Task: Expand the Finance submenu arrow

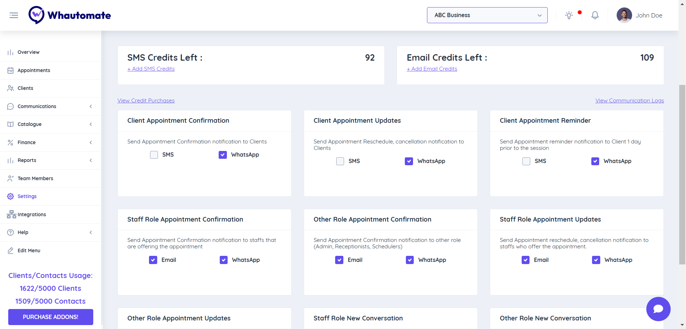Action: click(91, 142)
